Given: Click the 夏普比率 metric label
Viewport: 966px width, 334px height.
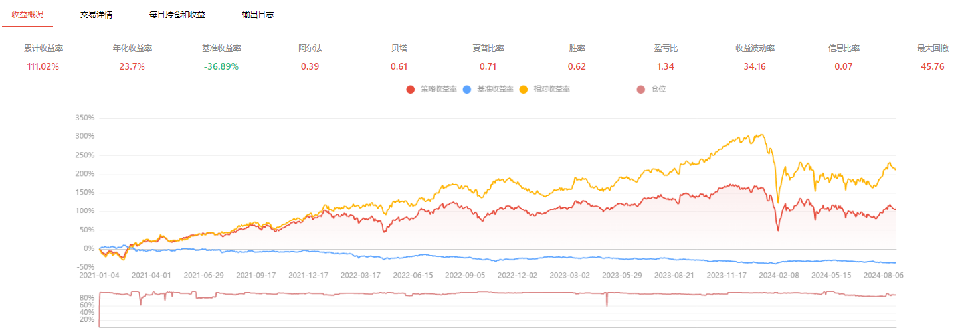Looking at the screenshot, I should (488, 48).
